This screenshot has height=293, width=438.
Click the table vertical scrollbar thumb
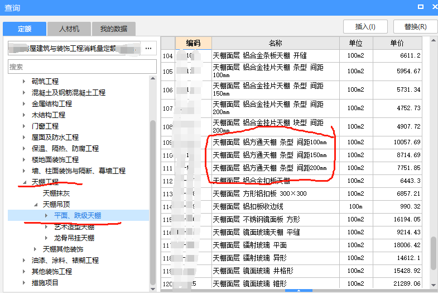[x=434, y=253]
